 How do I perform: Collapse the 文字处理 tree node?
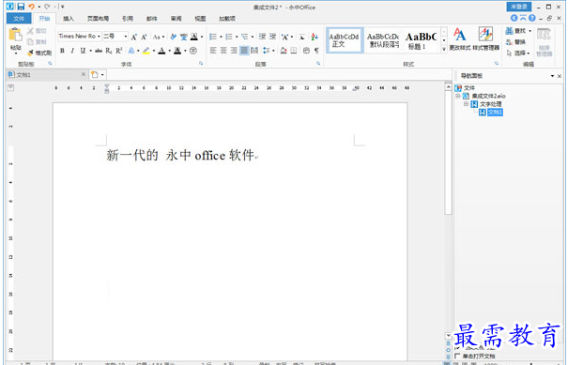[x=467, y=104]
